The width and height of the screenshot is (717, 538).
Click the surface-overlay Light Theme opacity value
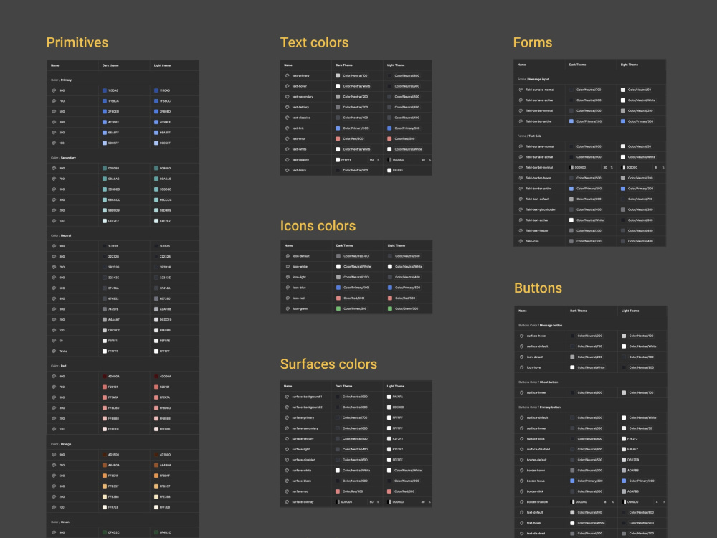(x=424, y=502)
